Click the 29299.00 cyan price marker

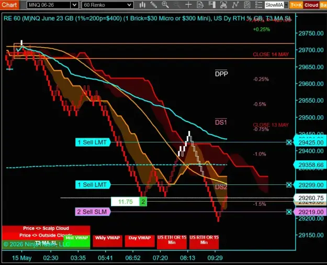tap(310, 185)
